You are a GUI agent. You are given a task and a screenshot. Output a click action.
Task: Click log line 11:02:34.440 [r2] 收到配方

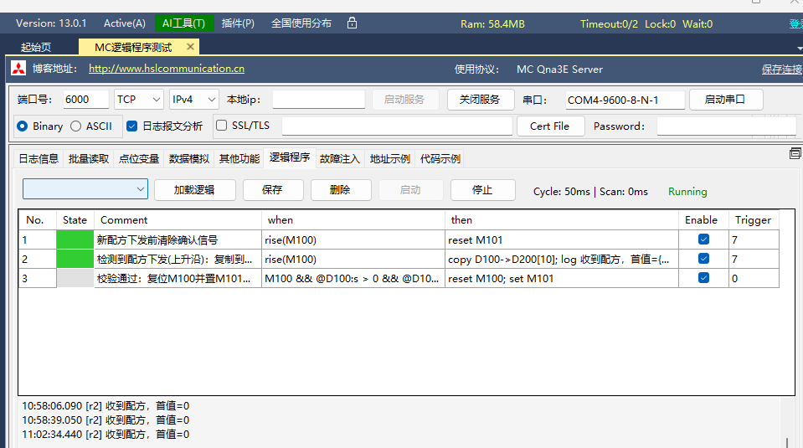pyautogui.click(x=106, y=434)
